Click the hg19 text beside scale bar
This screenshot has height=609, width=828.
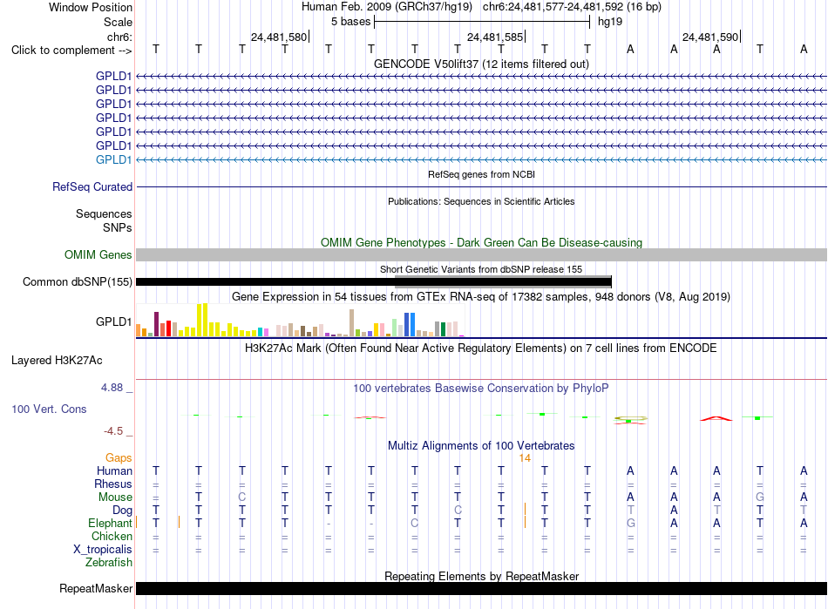610,22
